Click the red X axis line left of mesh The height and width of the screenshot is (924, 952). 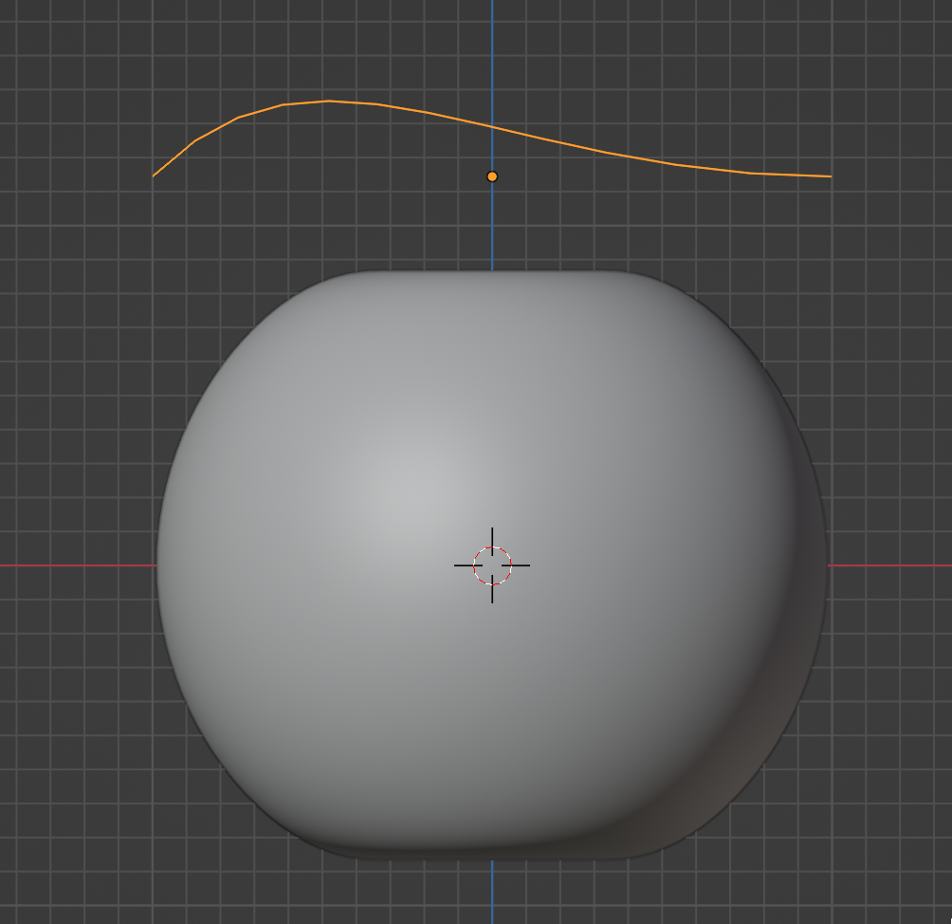[76, 565]
